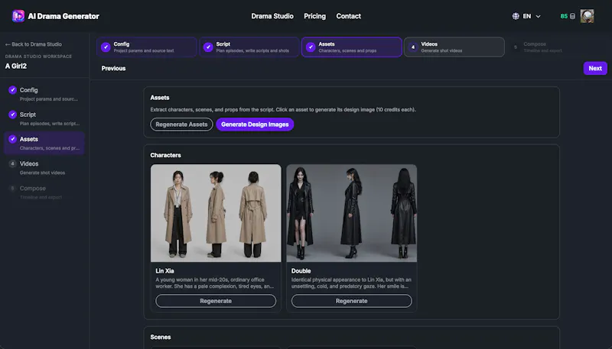
Task: Click the sidebar Script checkmark icon
Action: (12, 115)
